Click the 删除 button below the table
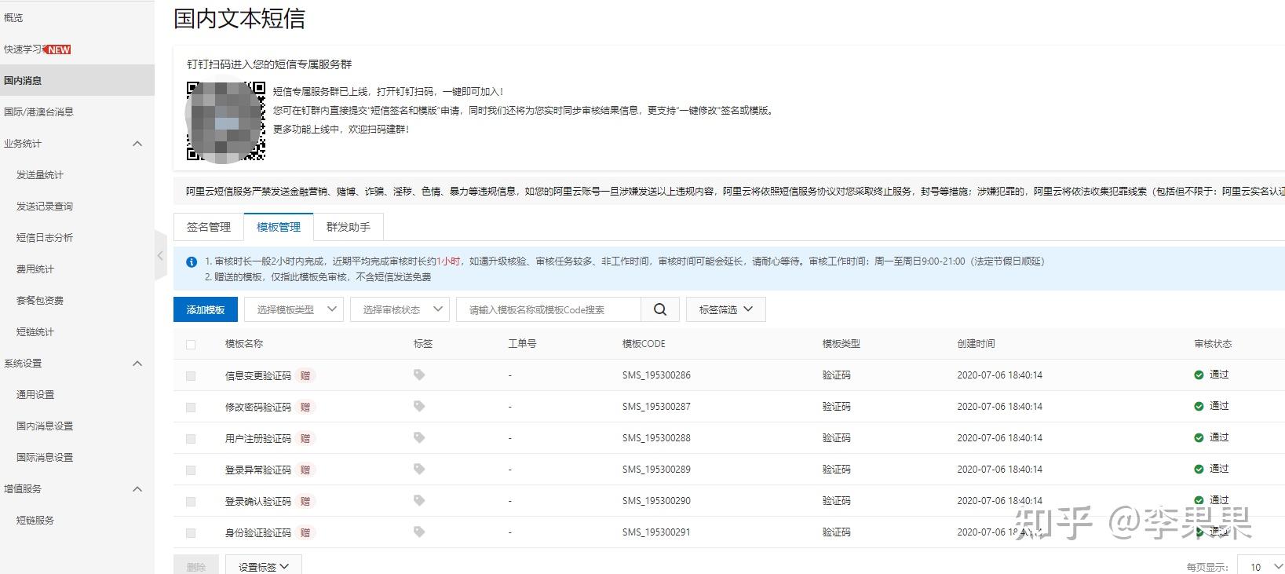Viewport: 1285px width, 574px height. click(x=196, y=565)
